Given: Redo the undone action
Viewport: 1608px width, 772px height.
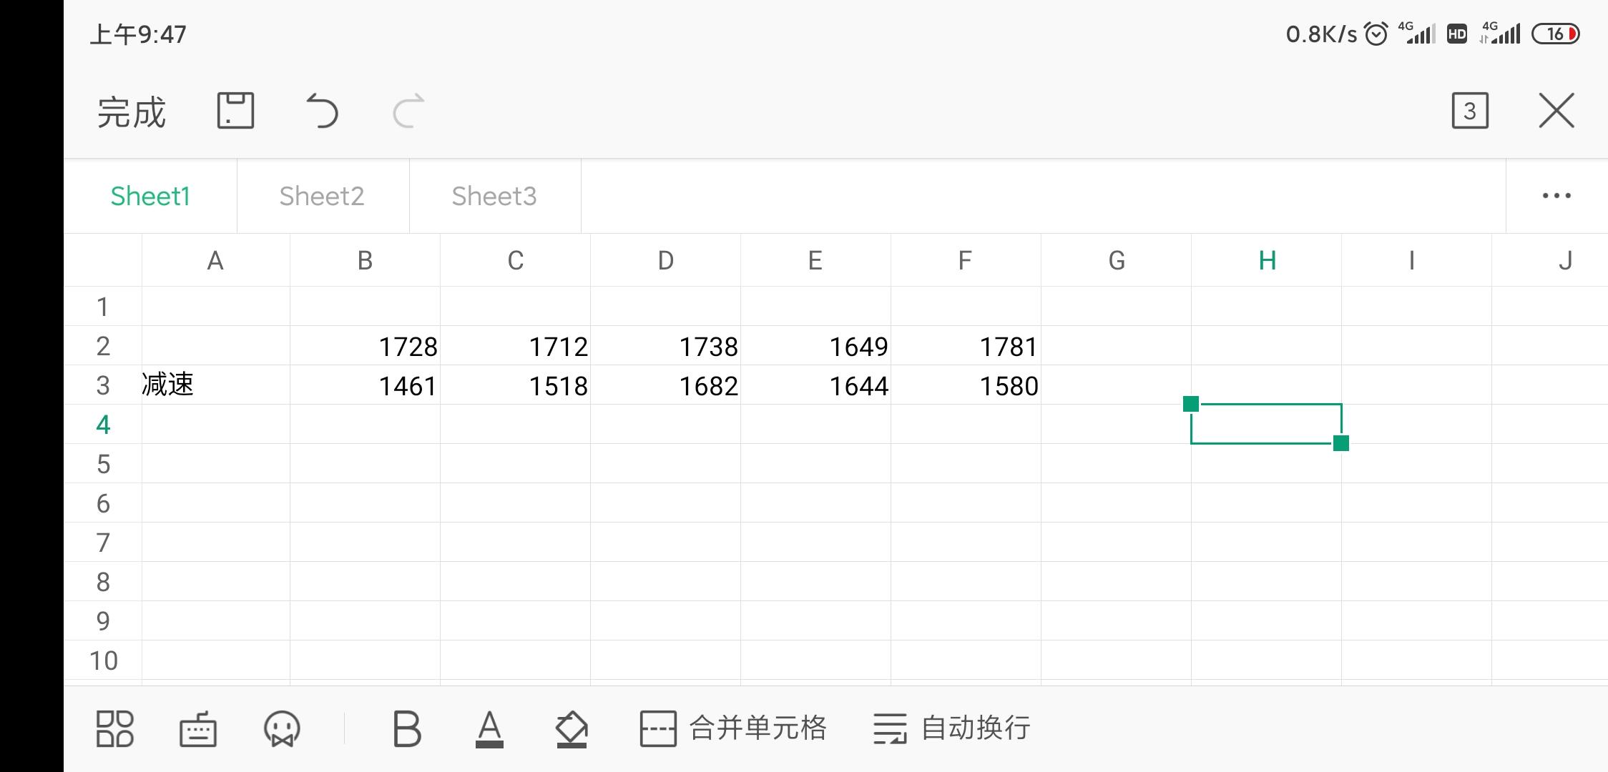Looking at the screenshot, I should (408, 111).
